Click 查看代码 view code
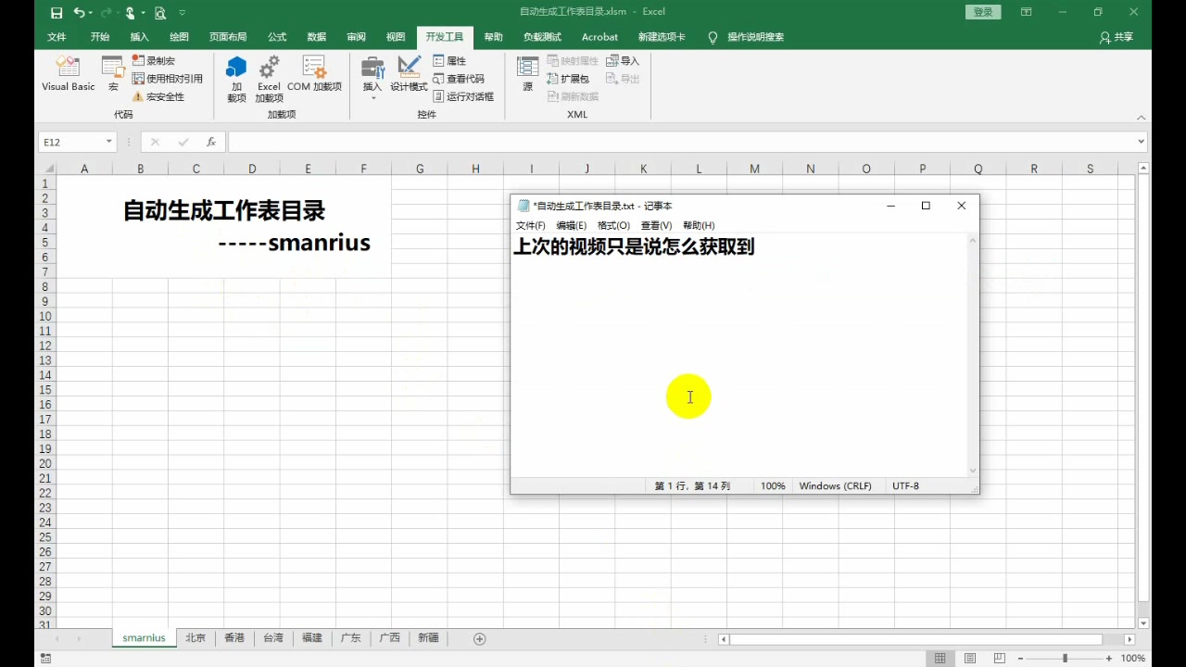The width and height of the screenshot is (1186, 667). [459, 79]
